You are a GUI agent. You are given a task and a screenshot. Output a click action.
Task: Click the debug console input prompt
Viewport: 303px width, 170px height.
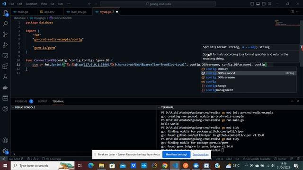(84, 154)
